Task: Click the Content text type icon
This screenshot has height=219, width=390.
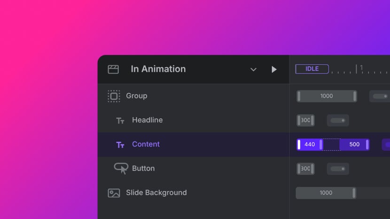Action: click(x=120, y=145)
